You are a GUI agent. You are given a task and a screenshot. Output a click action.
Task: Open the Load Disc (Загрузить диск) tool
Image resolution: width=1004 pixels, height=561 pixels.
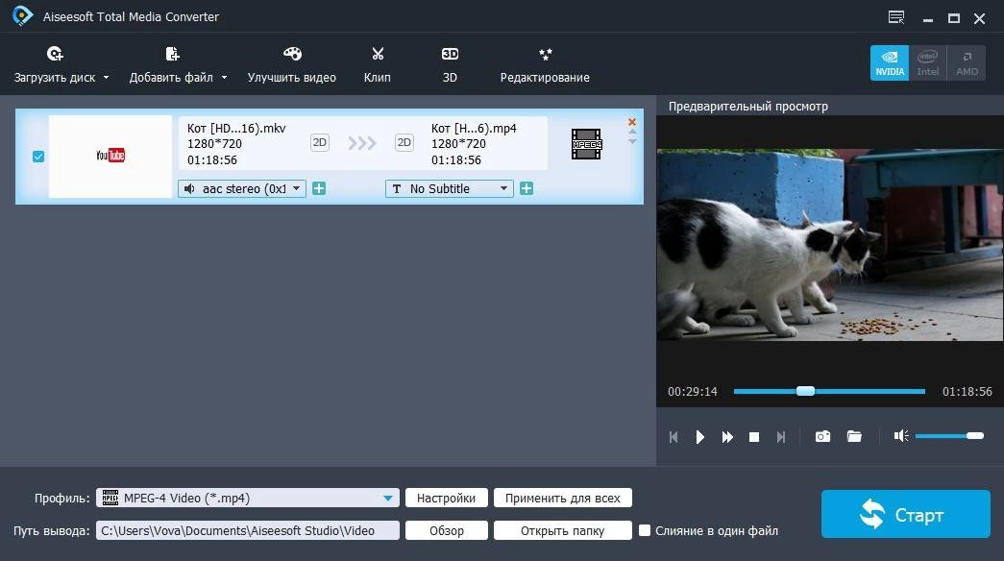click(55, 64)
